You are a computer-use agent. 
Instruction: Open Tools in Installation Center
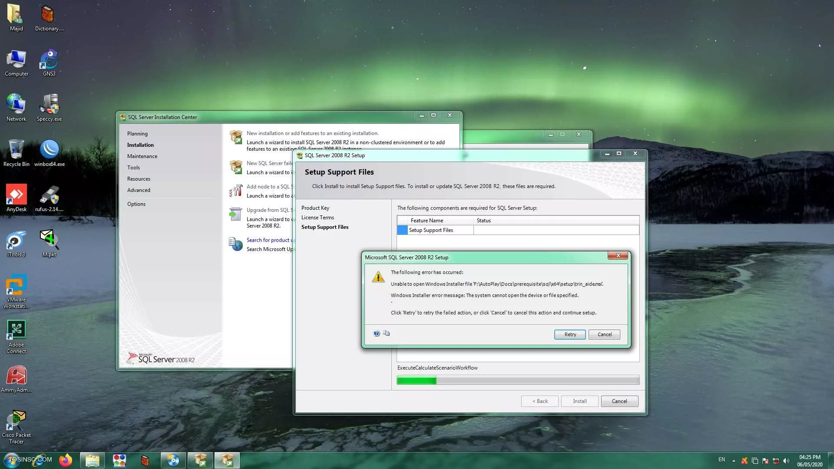(x=133, y=168)
